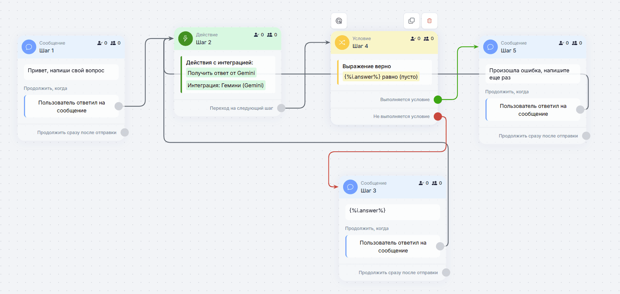Click the duplicate step icon above Шаг 4

pos(411,21)
